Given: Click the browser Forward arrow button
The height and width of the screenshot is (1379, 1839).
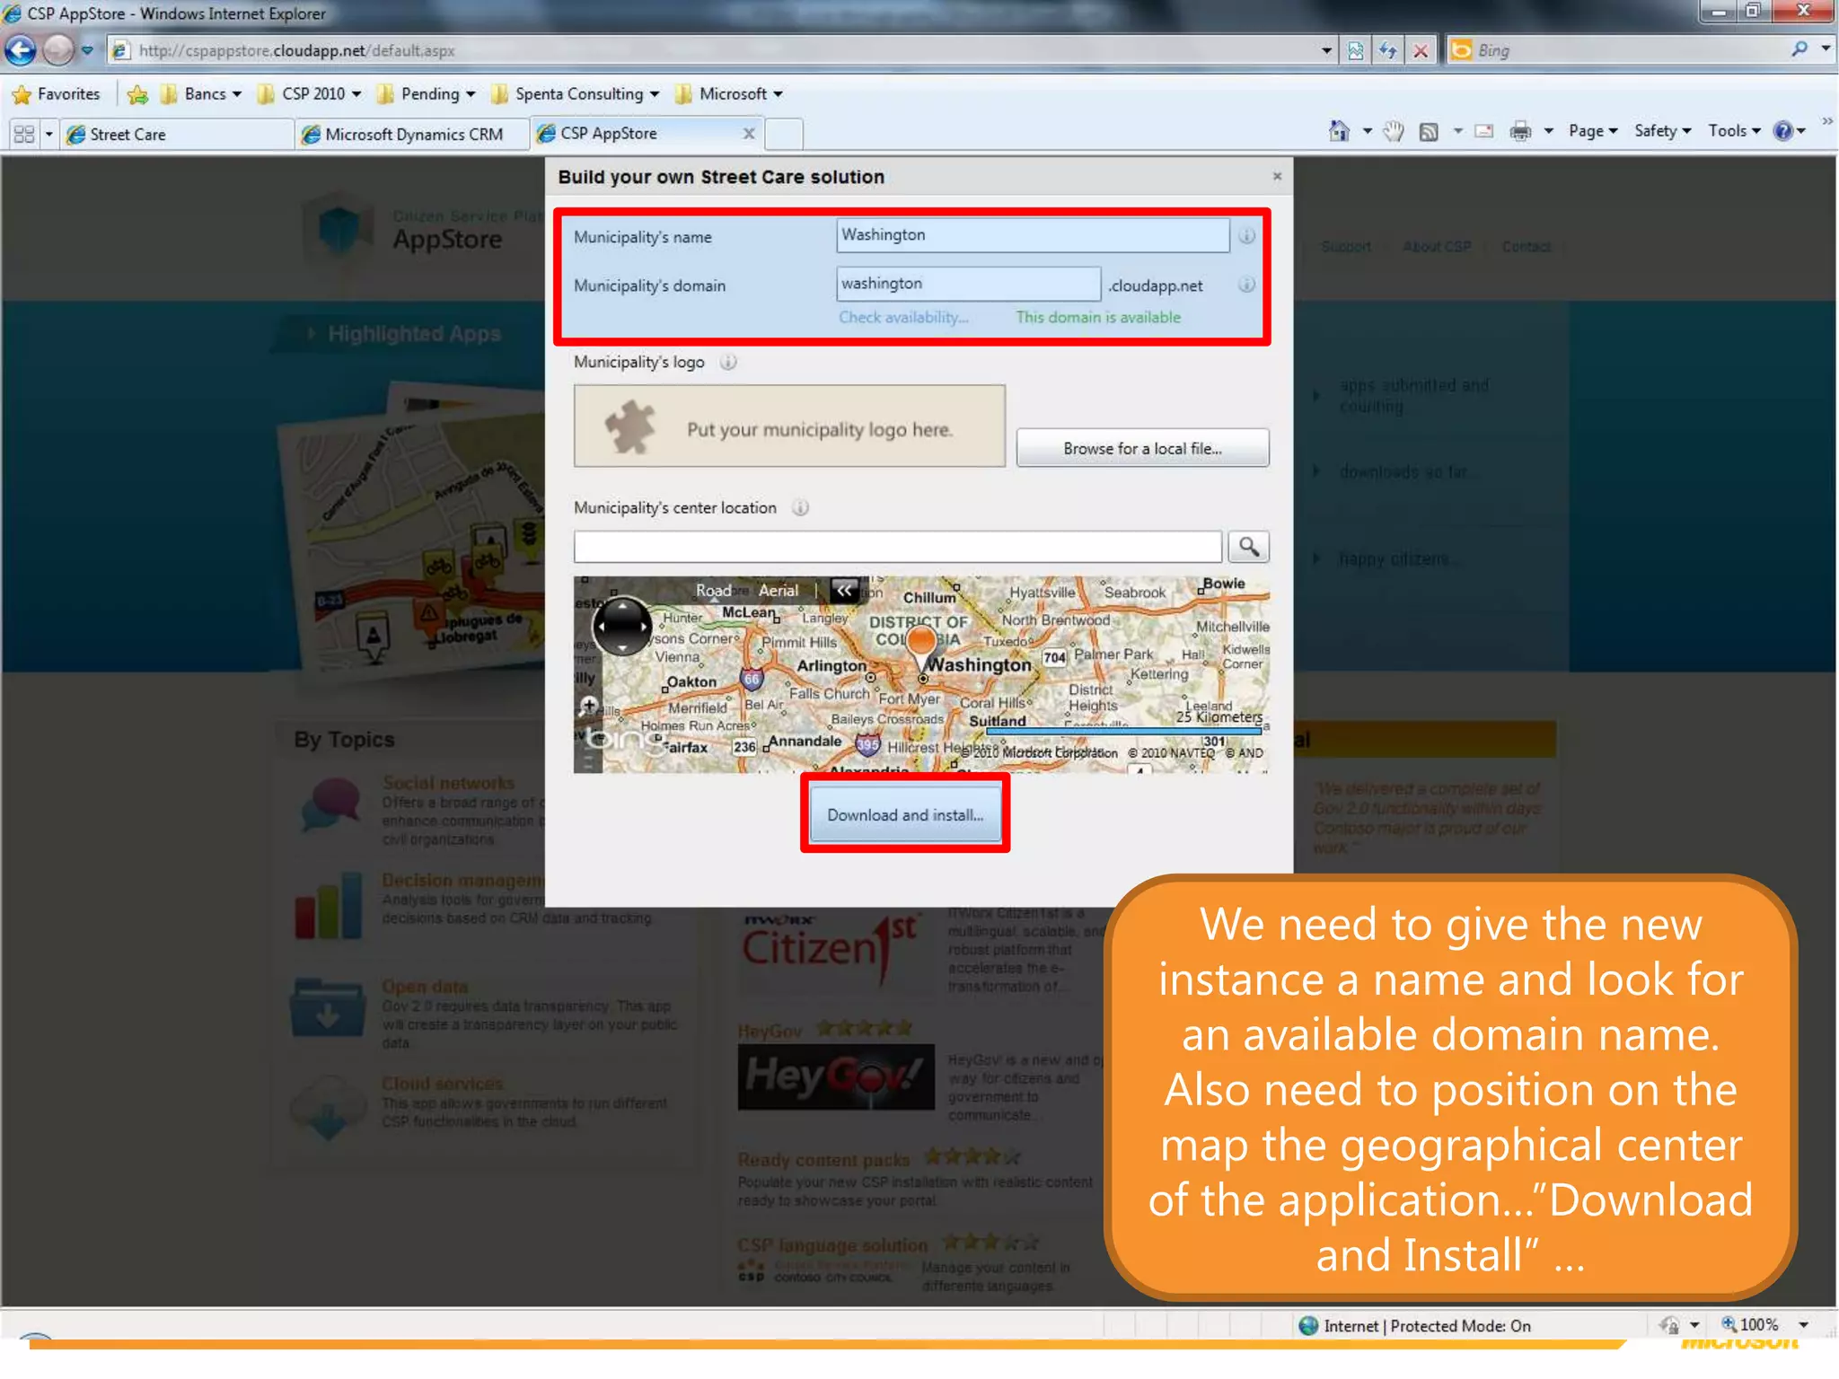Looking at the screenshot, I should (58, 50).
